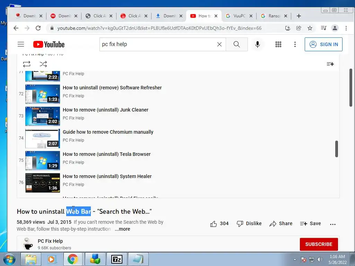Start voice search with the microphone
The height and width of the screenshot is (266, 355).
(x=258, y=44)
